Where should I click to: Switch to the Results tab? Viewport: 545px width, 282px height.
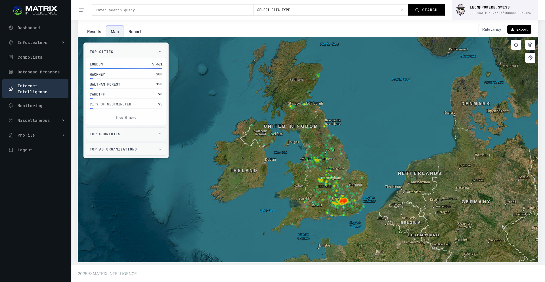94,32
